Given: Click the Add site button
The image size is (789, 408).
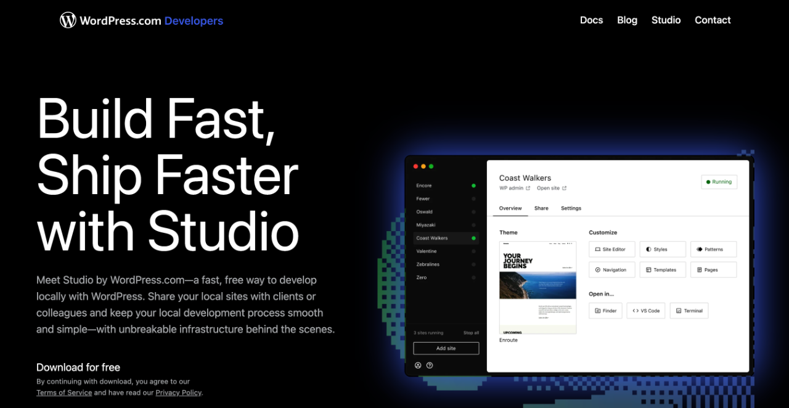Looking at the screenshot, I should [446, 348].
